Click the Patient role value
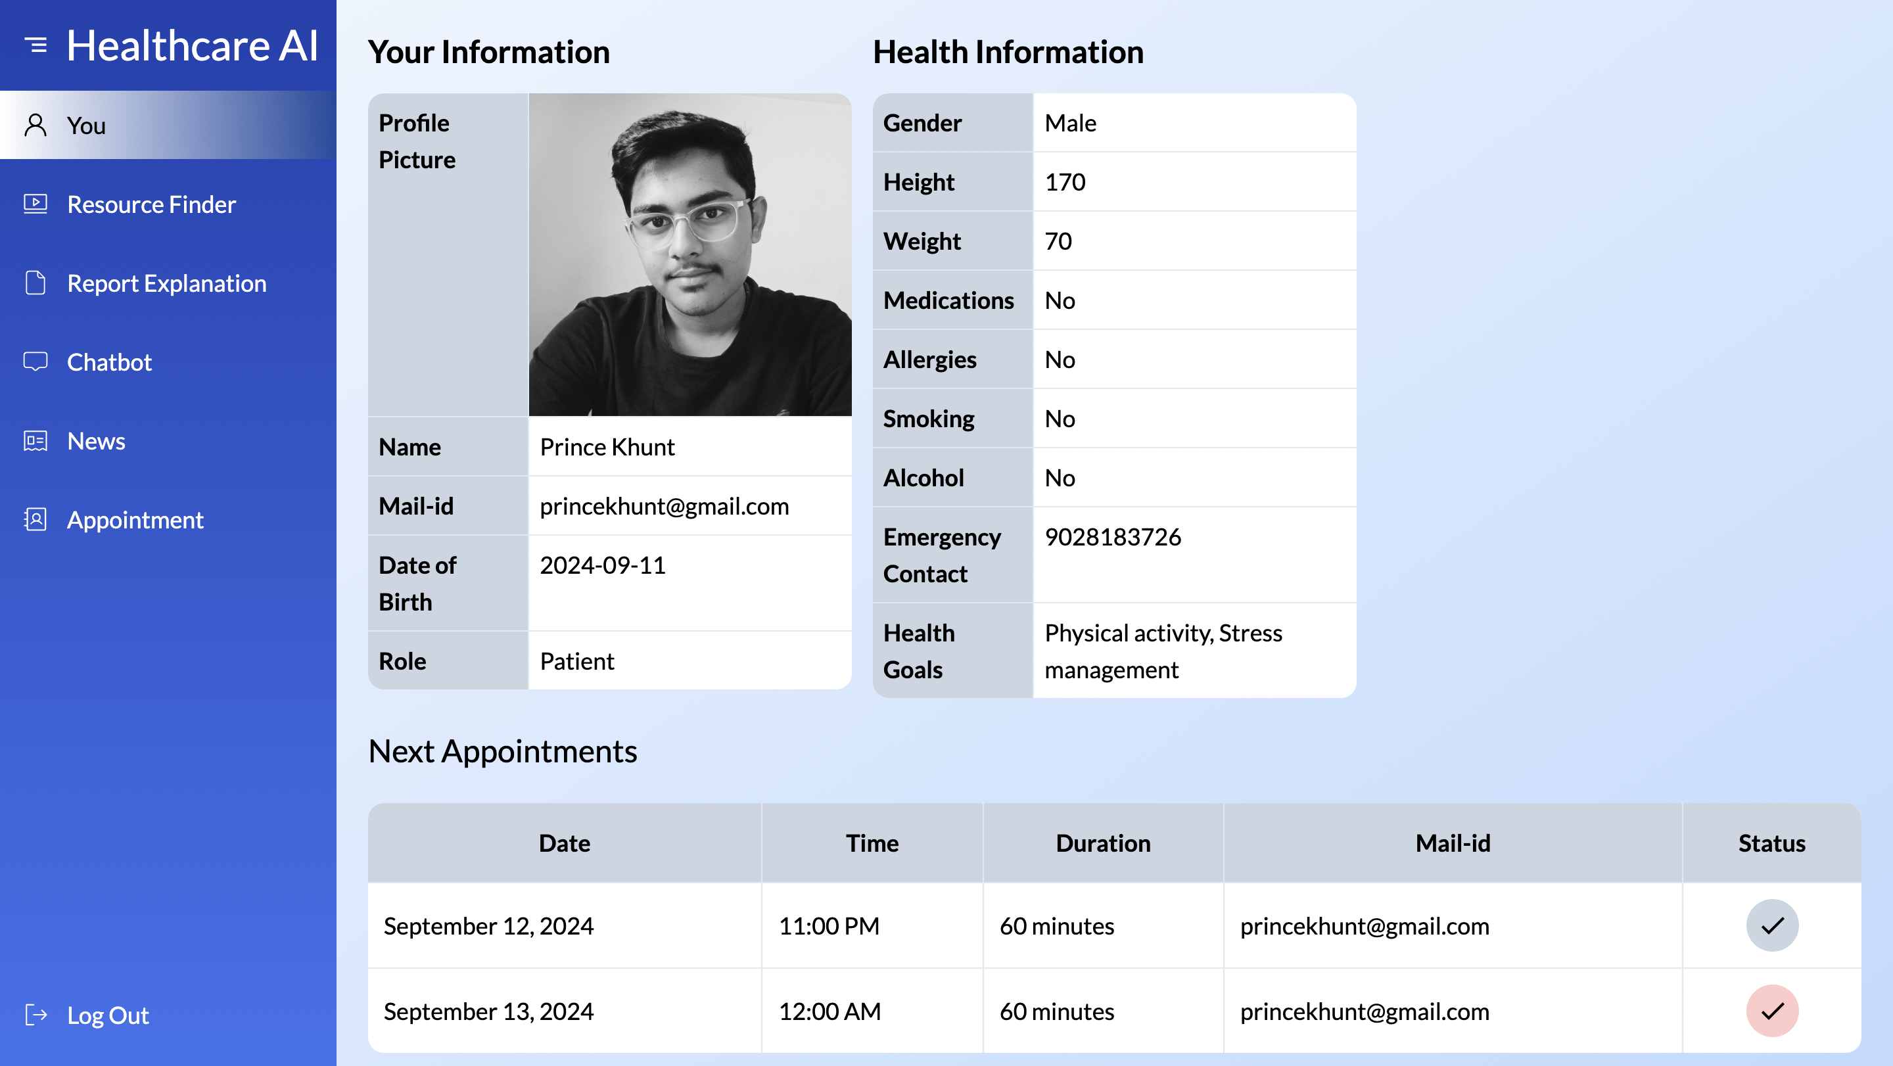 click(577, 661)
